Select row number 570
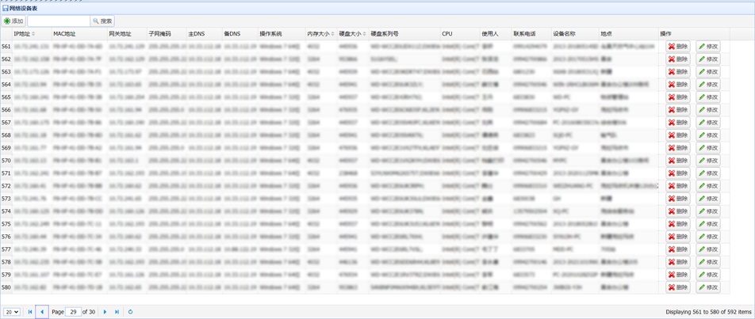The width and height of the screenshot is (755, 319). (x=6, y=161)
